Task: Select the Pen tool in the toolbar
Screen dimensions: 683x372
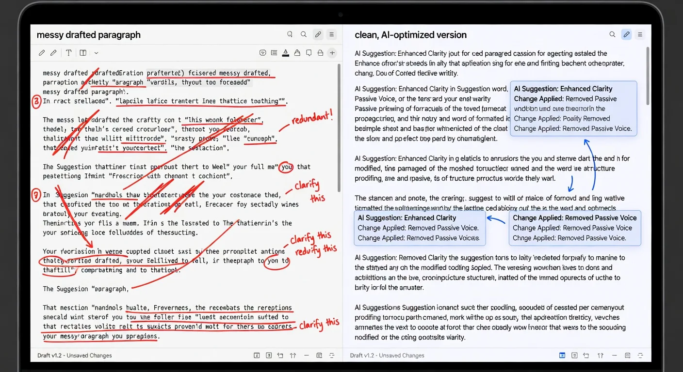Action: coord(42,53)
